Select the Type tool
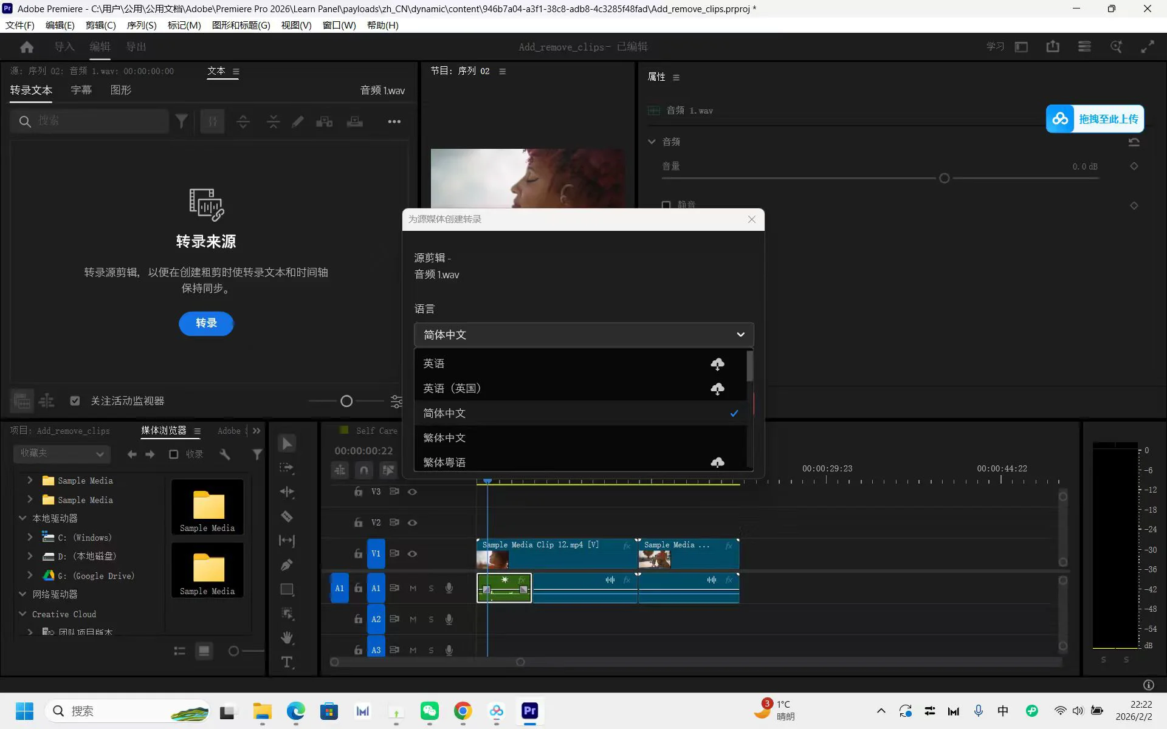The height and width of the screenshot is (729, 1167). click(x=287, y=662)
